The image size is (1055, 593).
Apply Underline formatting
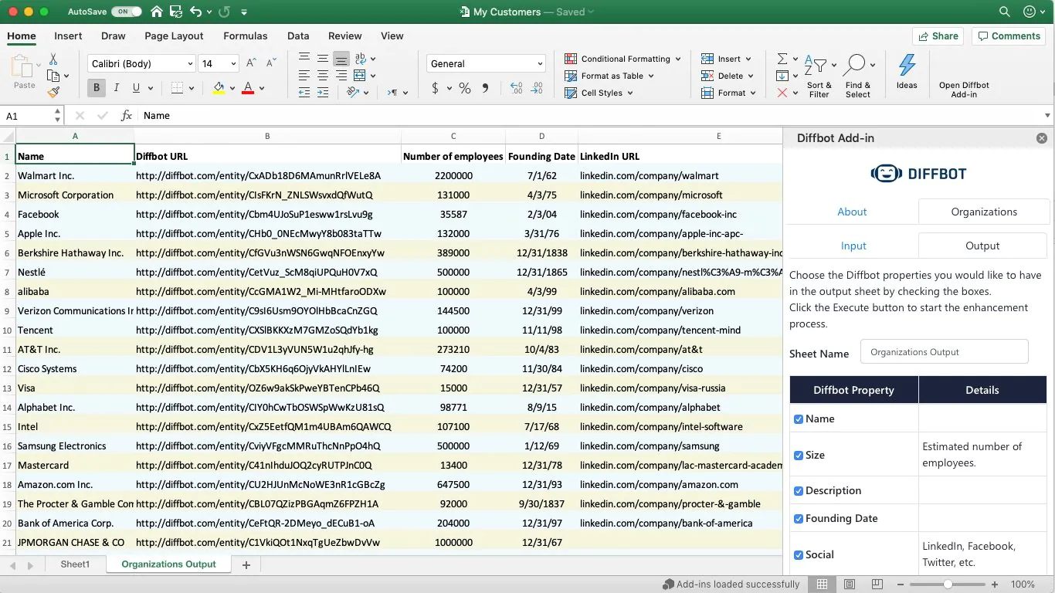136,88
